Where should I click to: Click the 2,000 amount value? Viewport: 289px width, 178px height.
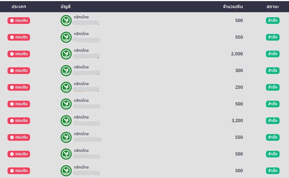click(237, 54)
